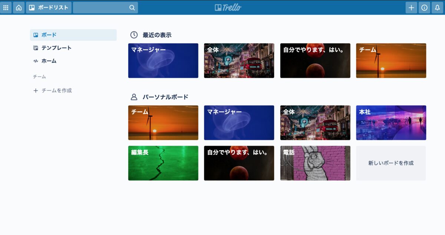Viewport: 445px width, 235px height.
Task: Click 新しいボードを作成 tile
Action: click(391, 163)
